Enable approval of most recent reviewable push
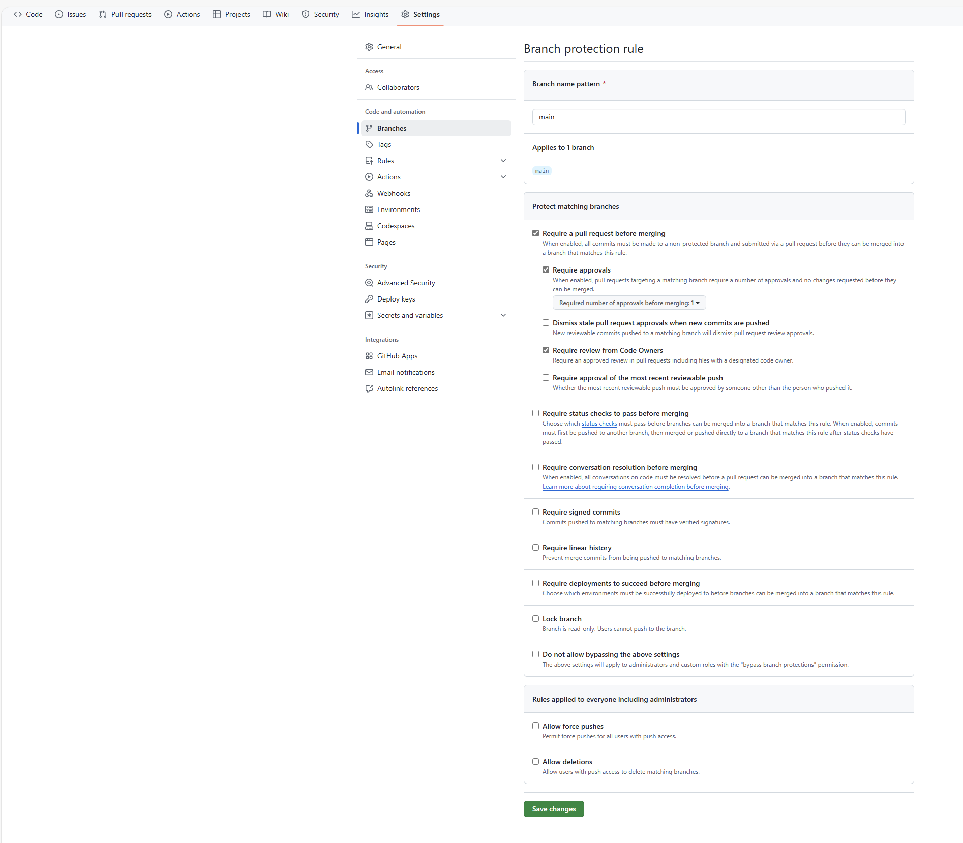963x843 pixels. pos(546,378)
